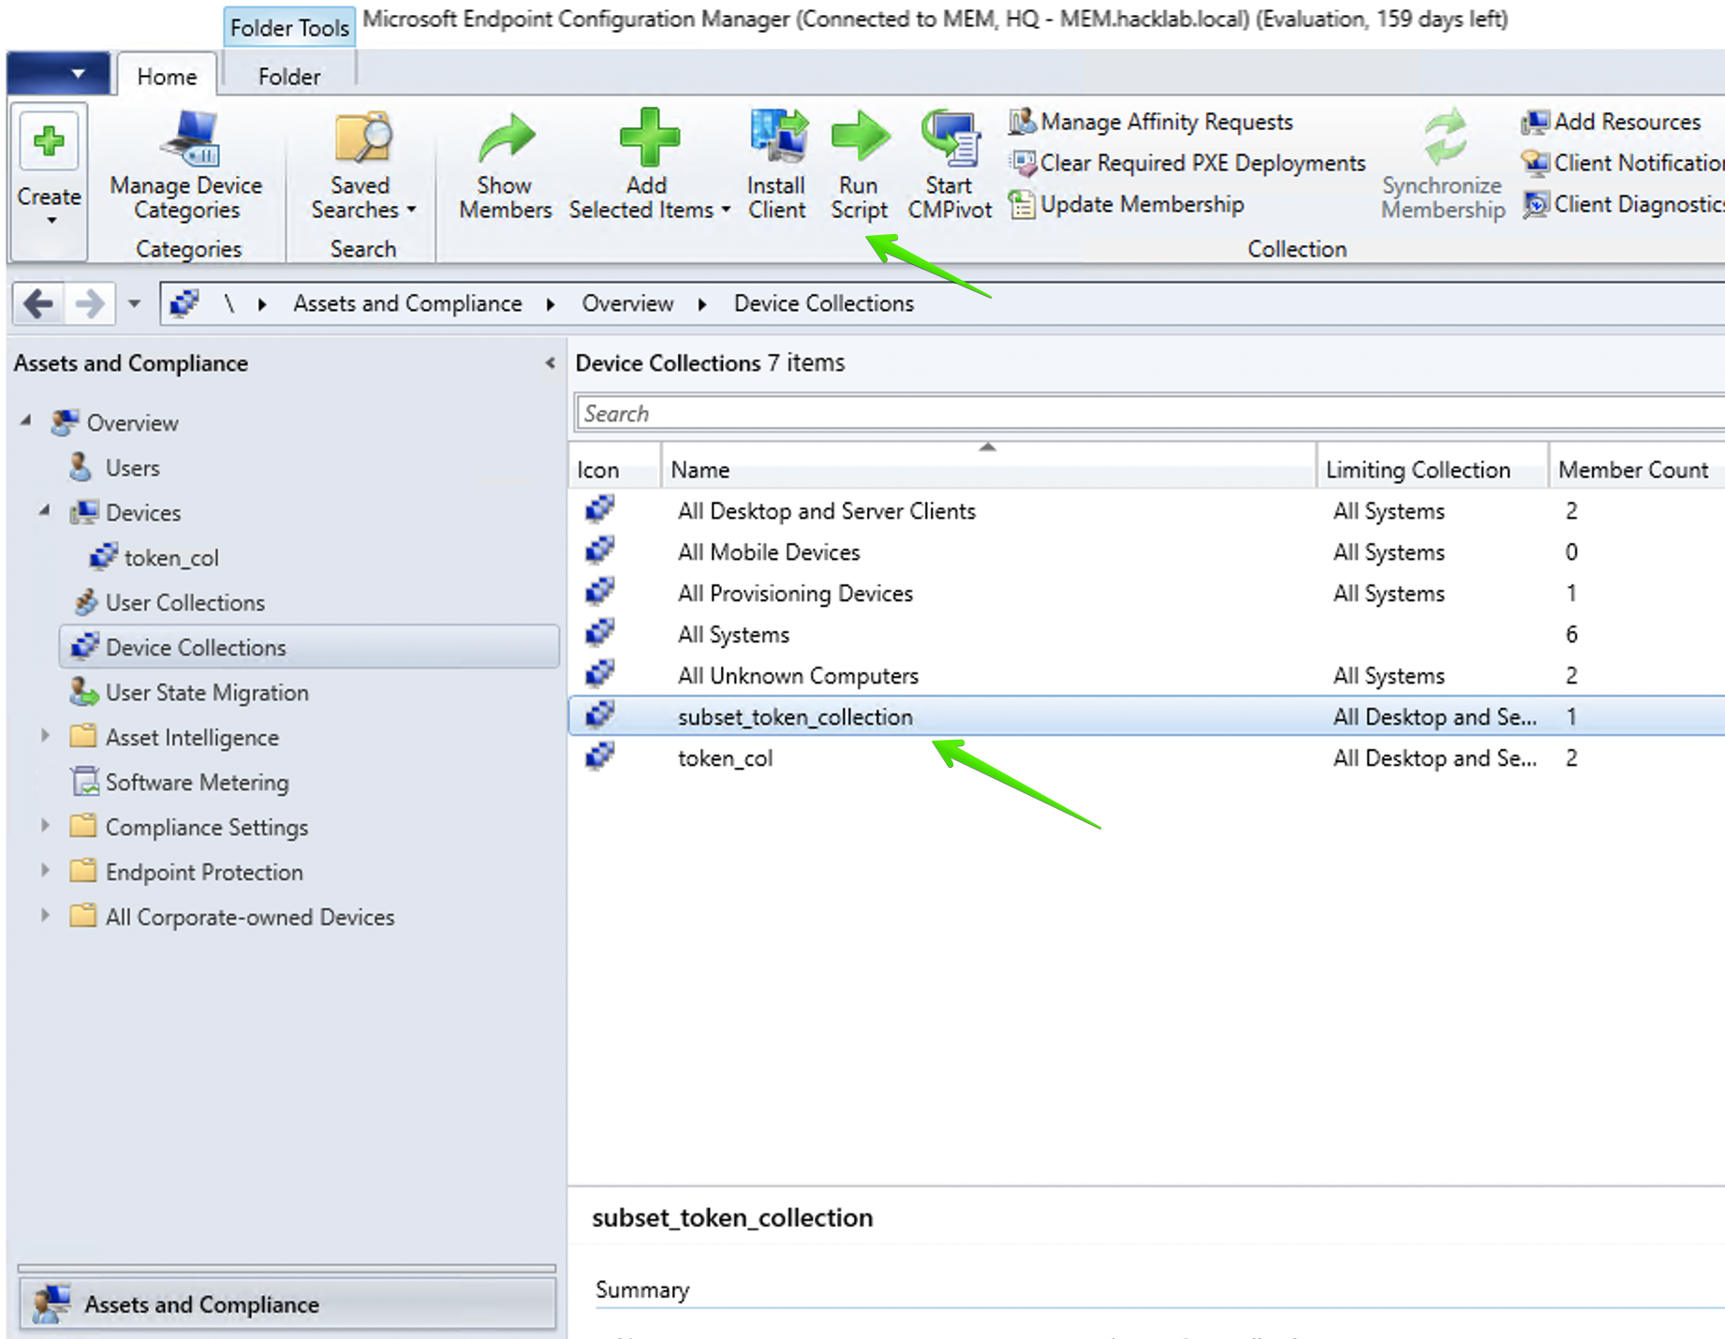This screenshot has height=1339, width=1725.
Task: Select token_col collection in list
Action: [1147, 758]
